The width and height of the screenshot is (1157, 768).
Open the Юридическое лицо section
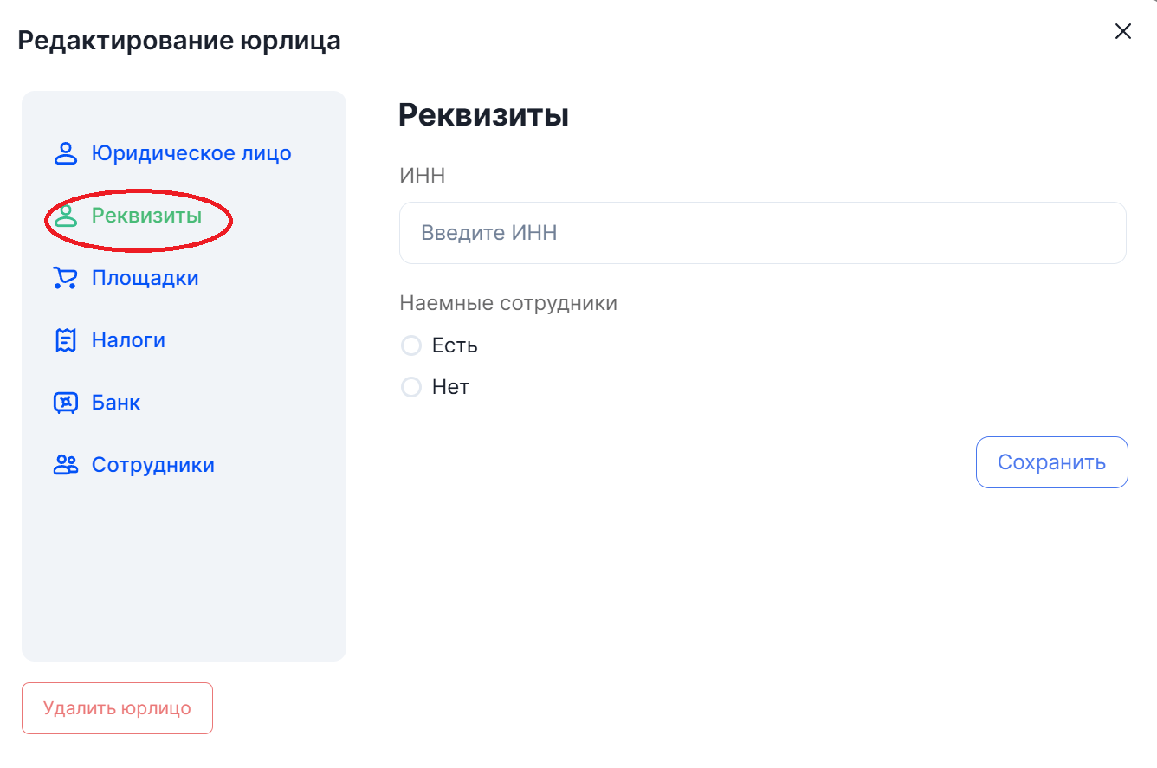191,154
